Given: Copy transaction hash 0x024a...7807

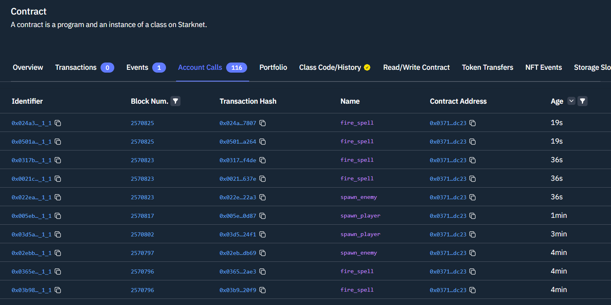Looking at the screenshot, I should pos(262,123).
